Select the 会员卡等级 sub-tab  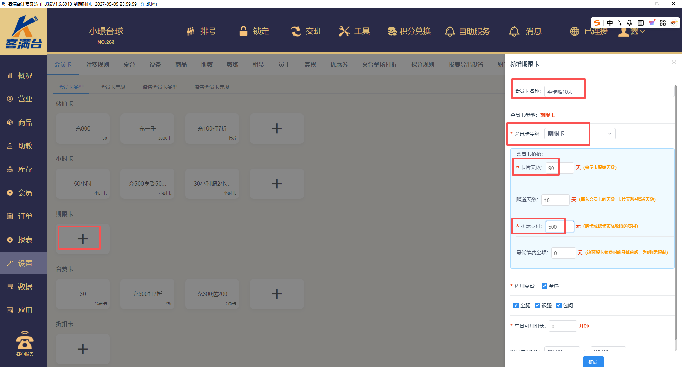pos(113,87)
